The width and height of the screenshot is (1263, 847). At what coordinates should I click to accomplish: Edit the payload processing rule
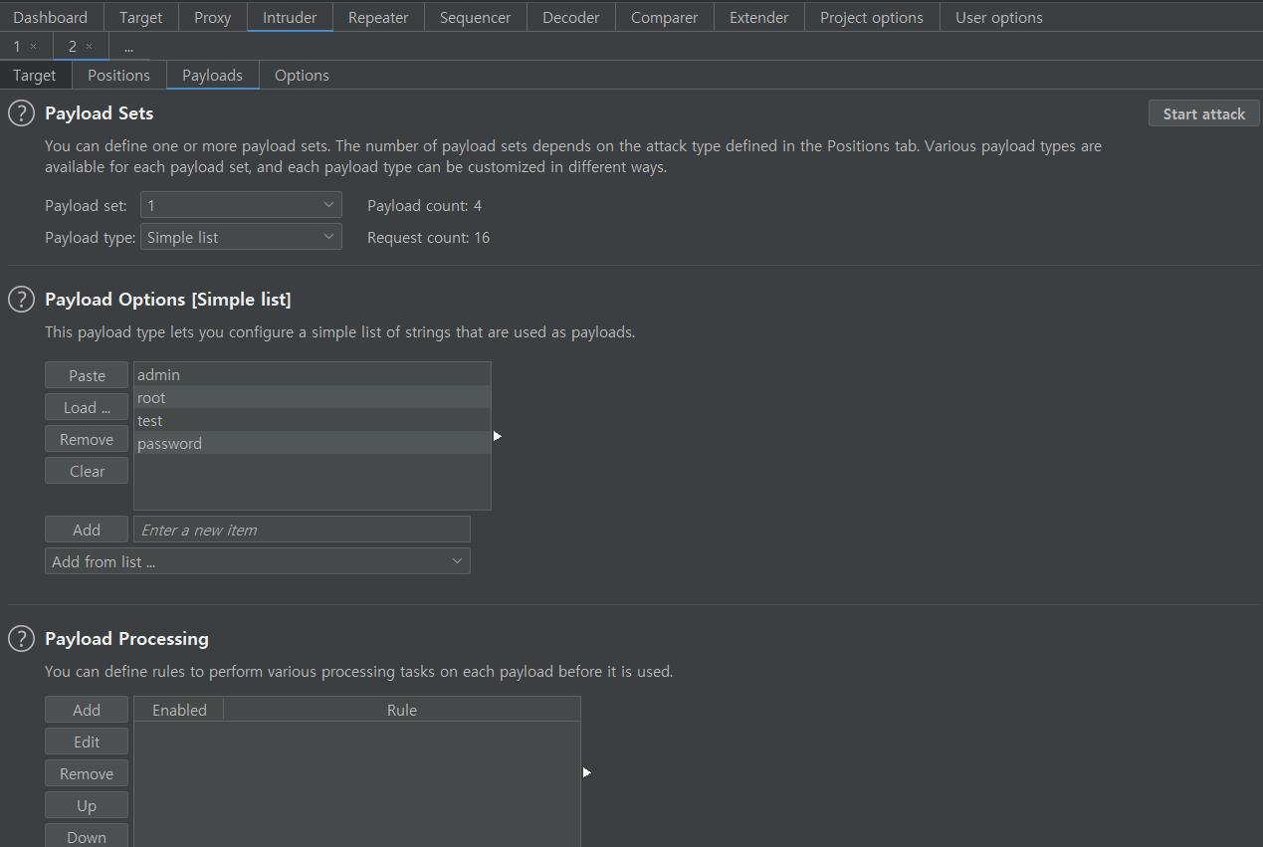(87, 741)
